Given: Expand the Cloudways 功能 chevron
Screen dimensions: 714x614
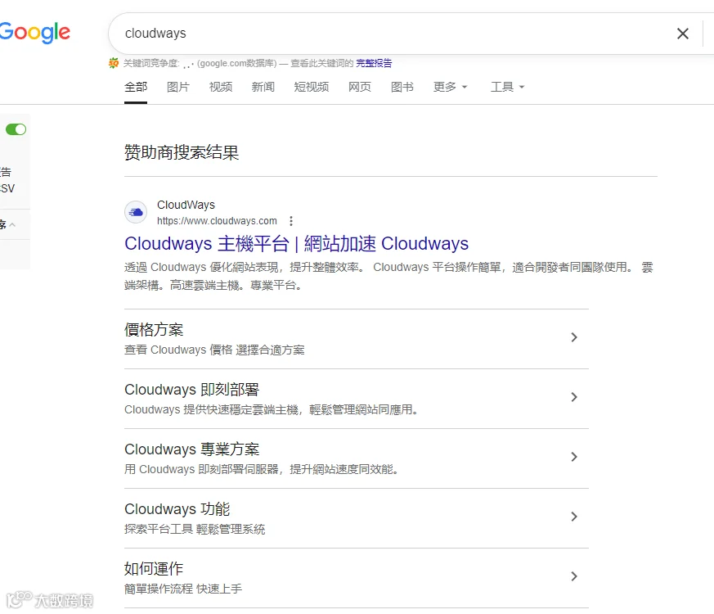Looking at the screenshot, I should click(x=574, y=517).
